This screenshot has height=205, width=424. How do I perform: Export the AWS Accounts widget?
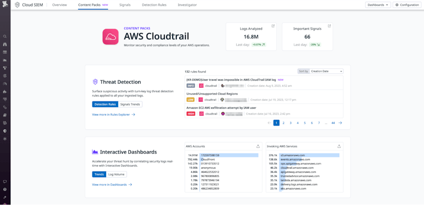tap(258, 146)
